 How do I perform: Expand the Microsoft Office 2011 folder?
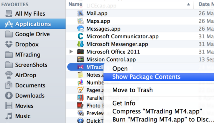[71, 52]
